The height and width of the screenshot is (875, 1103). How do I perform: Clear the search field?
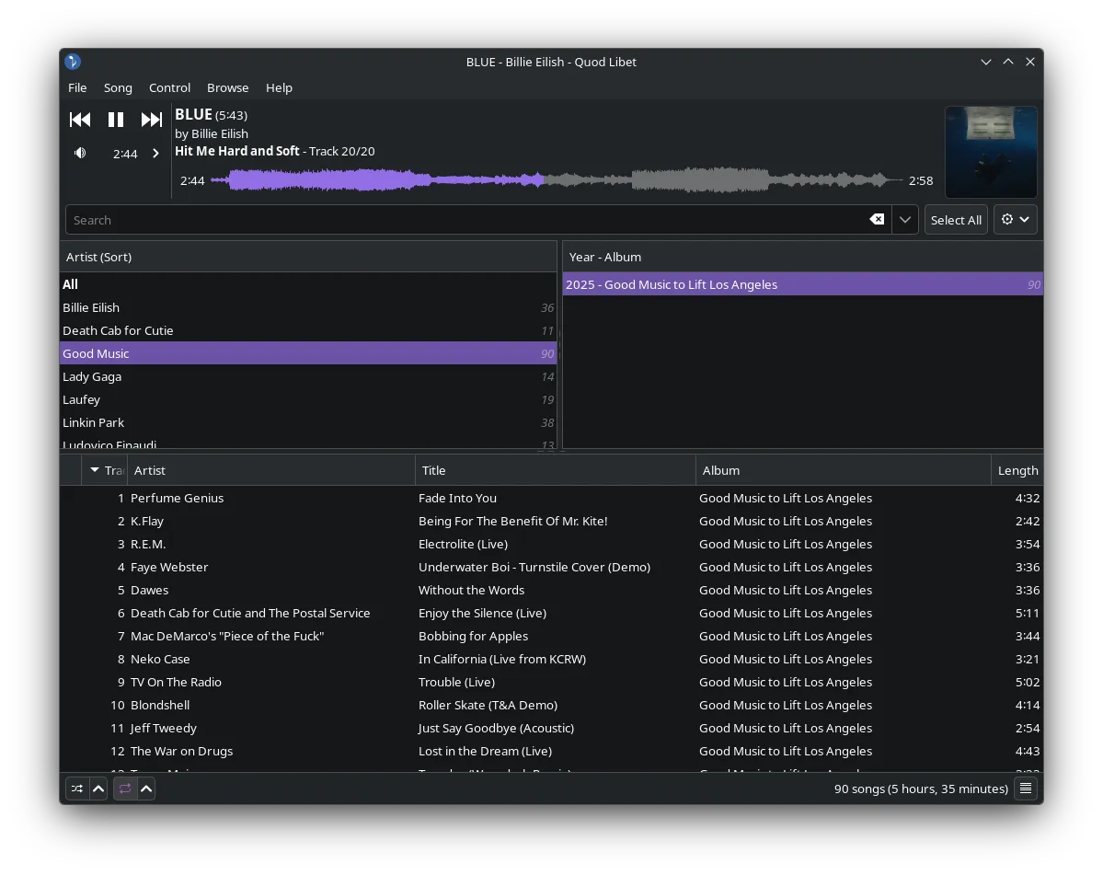[x=877, y=220]
